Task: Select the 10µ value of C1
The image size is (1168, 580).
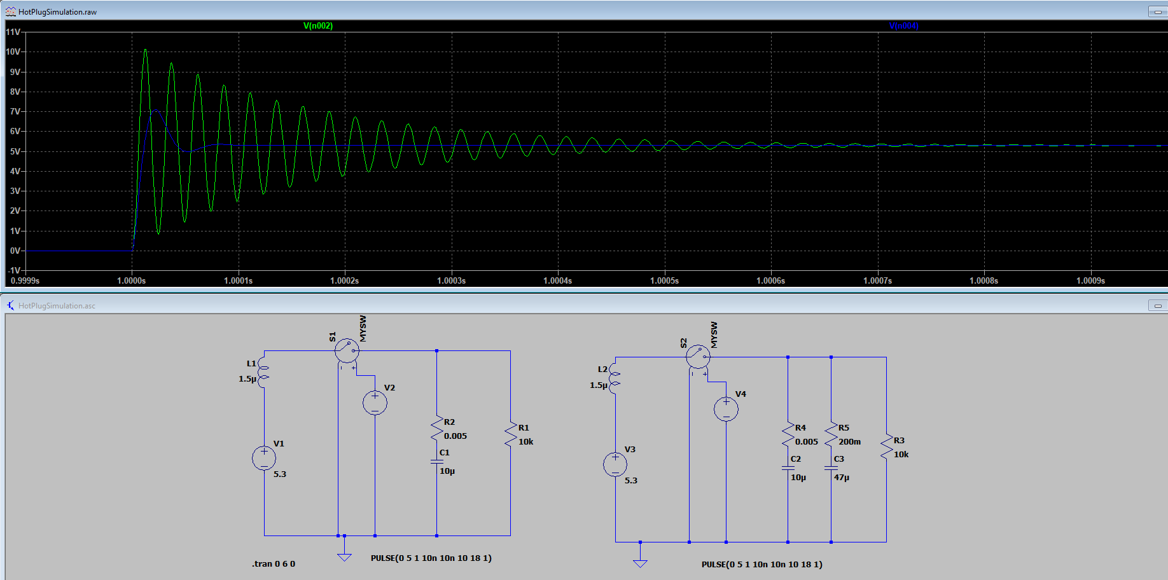Action: (447, 471)
